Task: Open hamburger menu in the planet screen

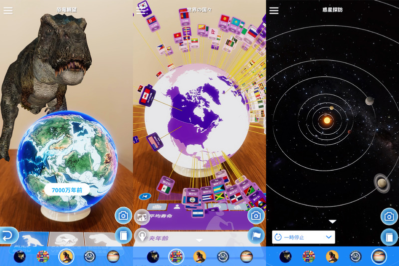Action: pyautogui.click(x=274, y=10)
